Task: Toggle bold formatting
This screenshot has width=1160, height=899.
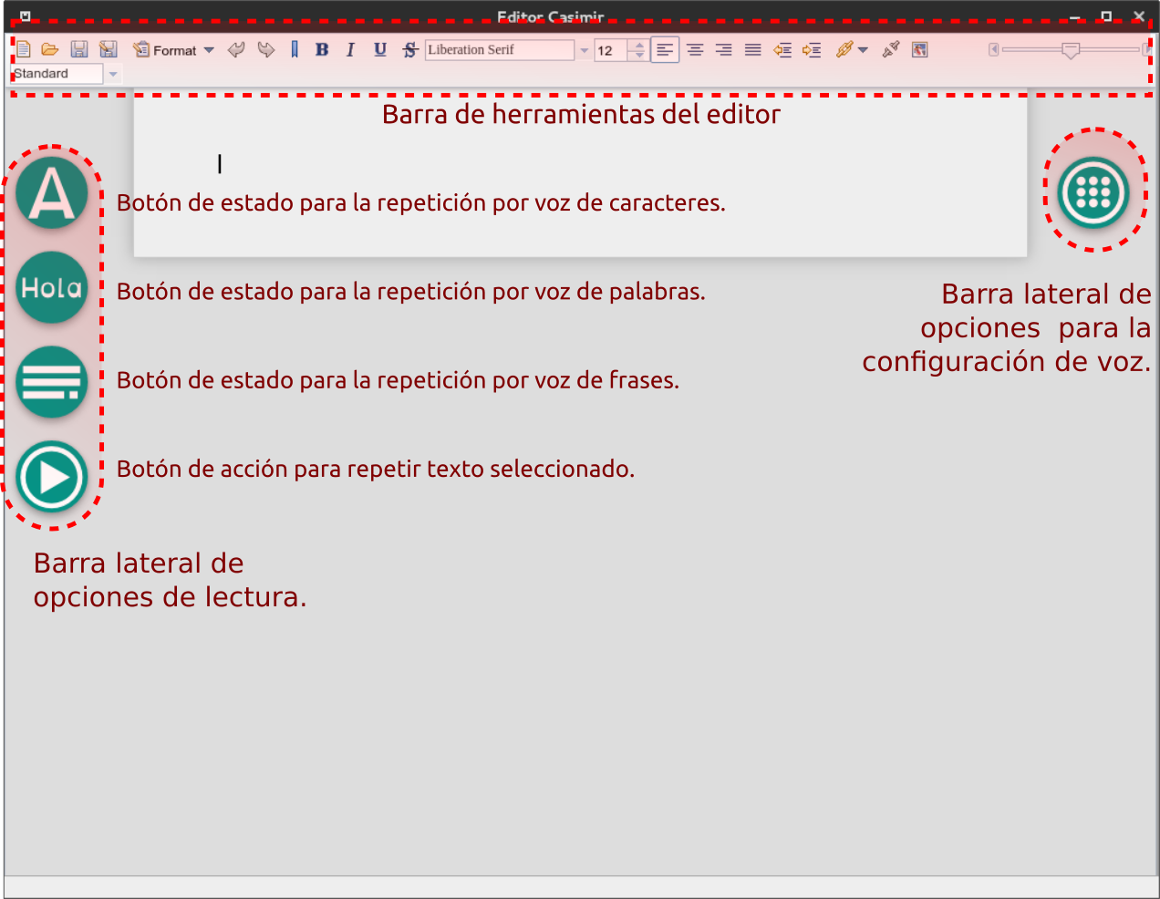Action: click(x=322, y=50)
